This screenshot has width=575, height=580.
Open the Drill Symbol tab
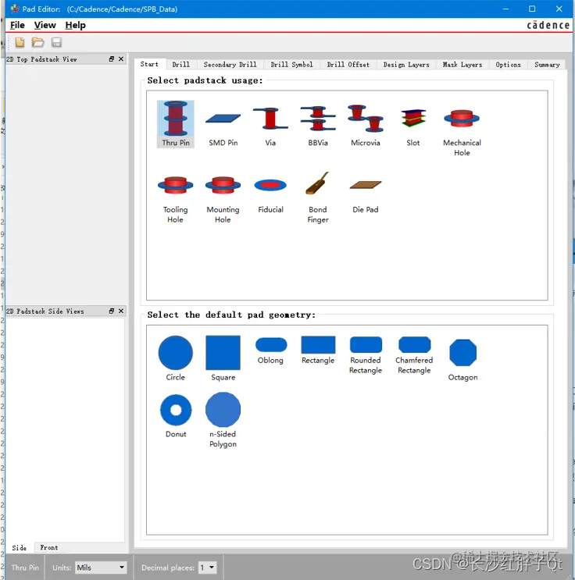[x=291, y=64]
